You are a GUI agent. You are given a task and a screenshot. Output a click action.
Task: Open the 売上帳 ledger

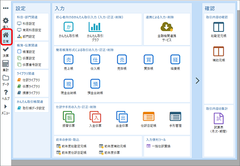coord(69,59)
